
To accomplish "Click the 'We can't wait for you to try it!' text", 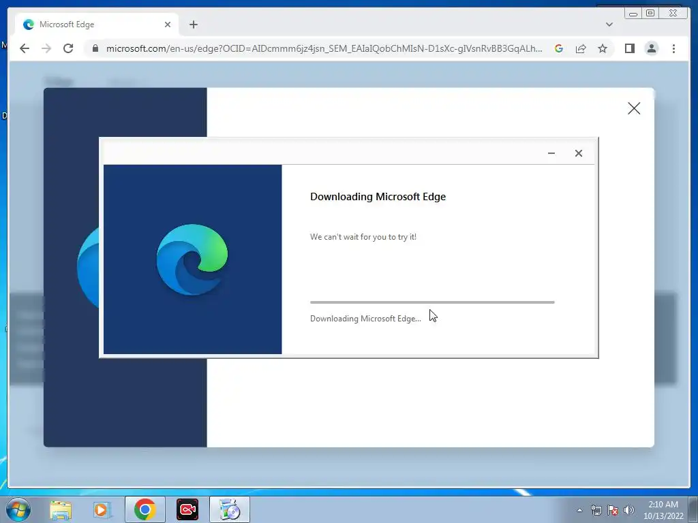I will [x=363, y=236].
